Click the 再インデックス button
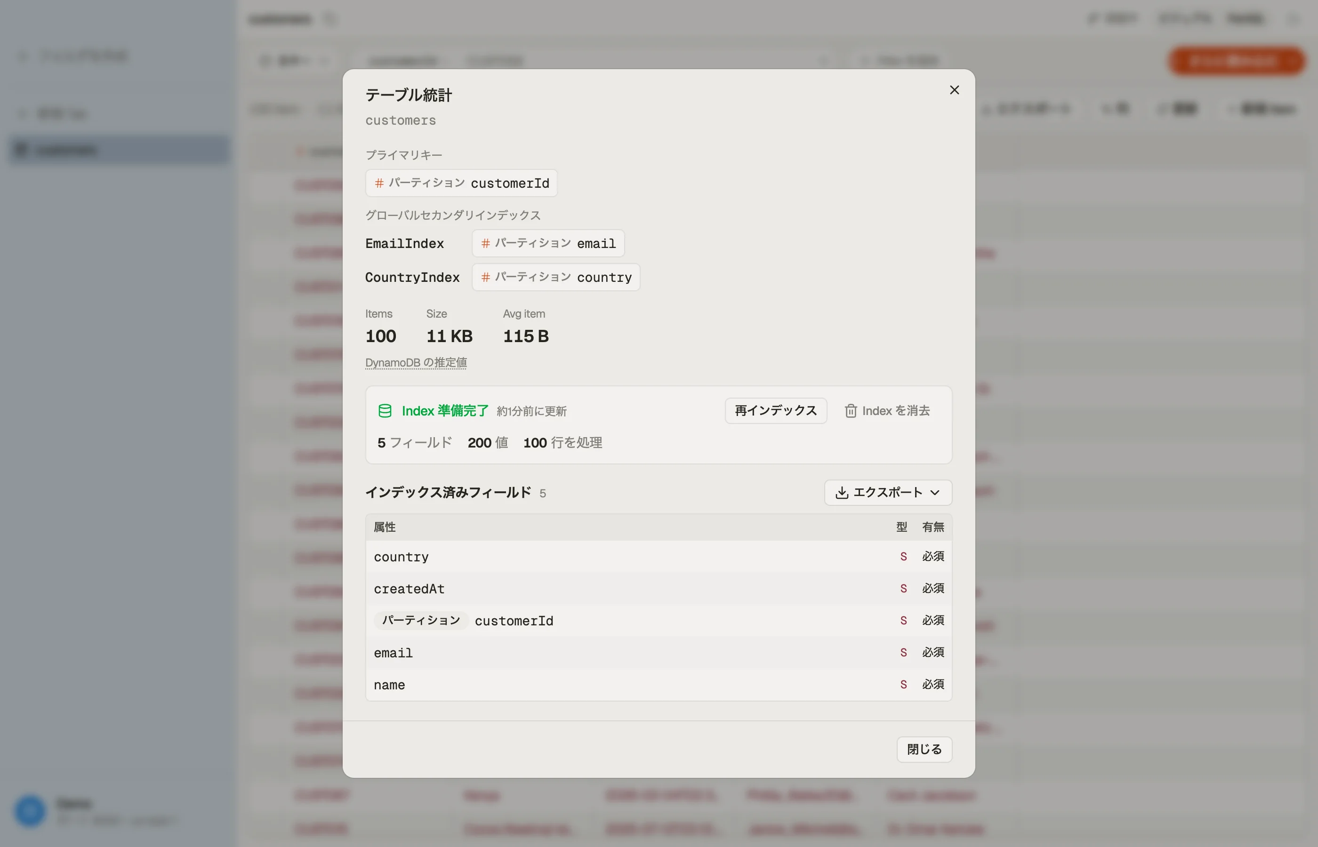 (776, 411)
